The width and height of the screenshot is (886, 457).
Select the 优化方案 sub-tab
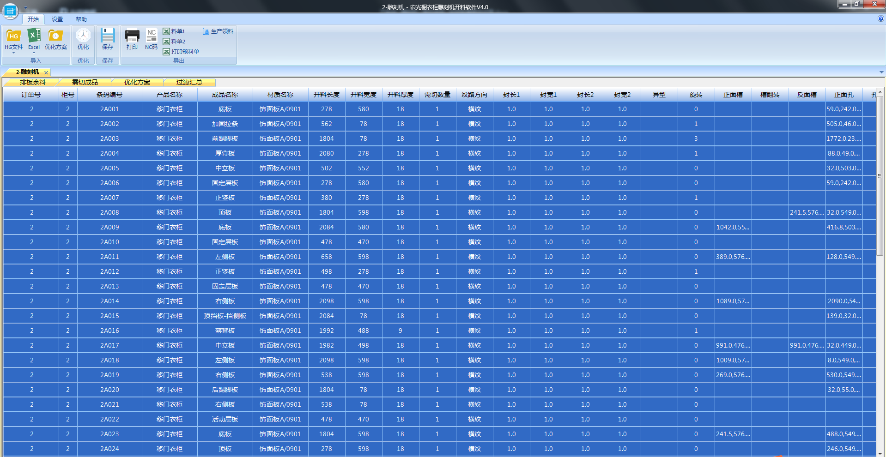137,82
